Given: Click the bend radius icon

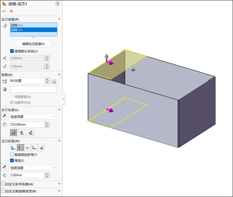Looking at the screenshot, I should tap(5, 58).
